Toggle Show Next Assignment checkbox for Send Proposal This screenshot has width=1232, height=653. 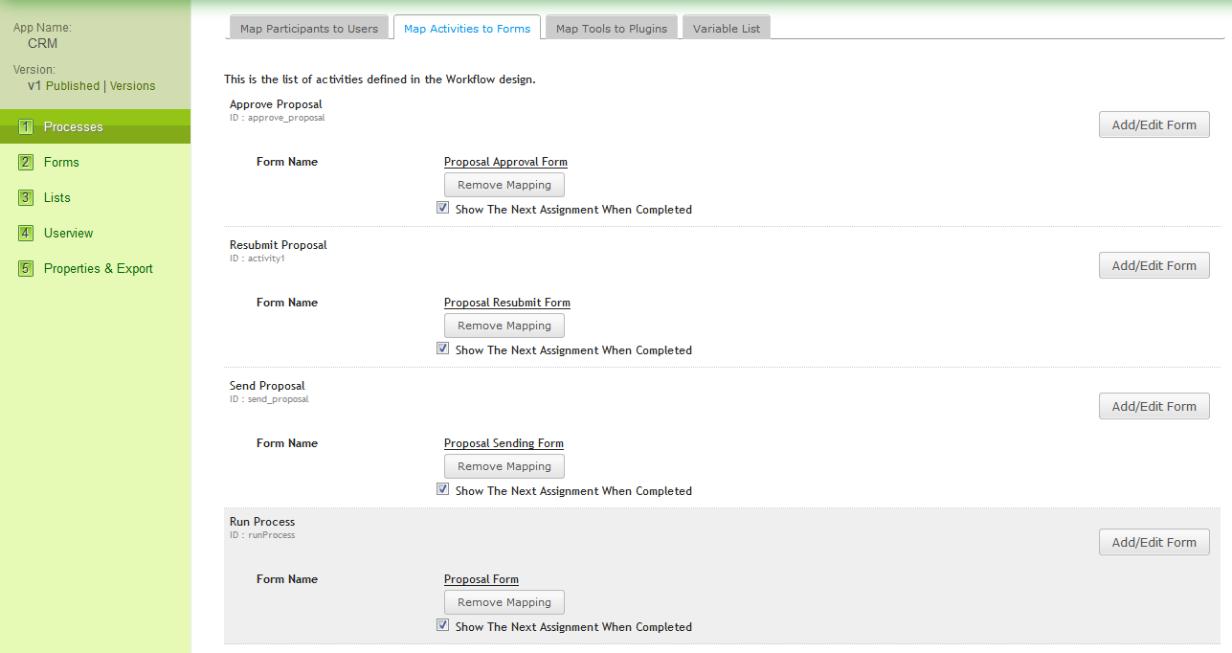coord(442,489)
